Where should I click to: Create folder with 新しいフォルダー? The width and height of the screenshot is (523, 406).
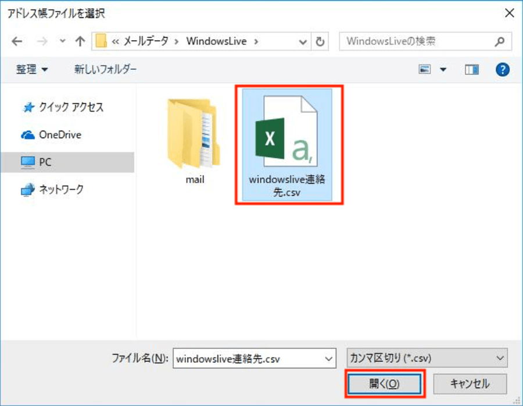pyautogui.click(x=105, y=69)
